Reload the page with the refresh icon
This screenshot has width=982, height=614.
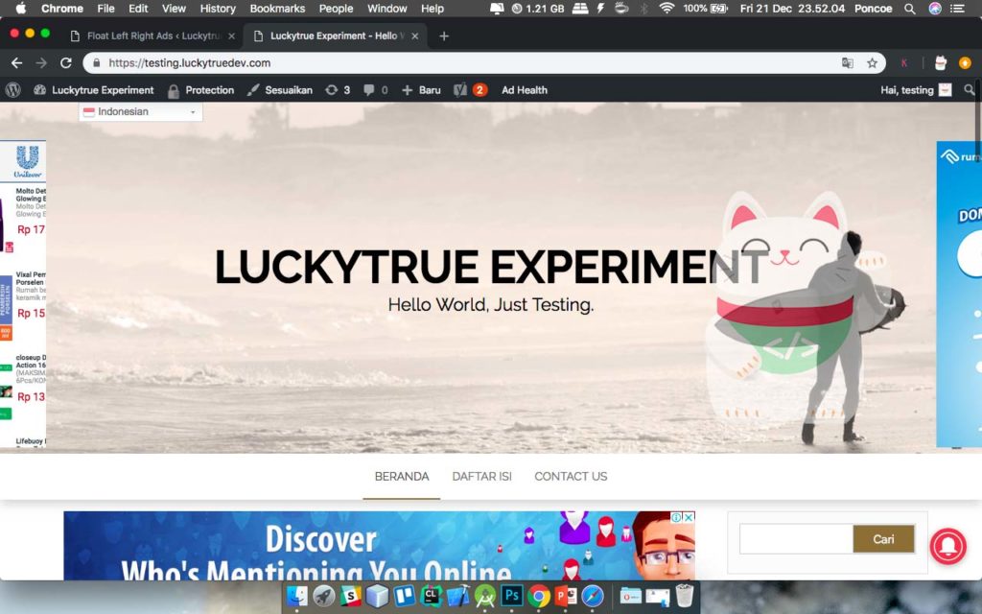point(66,63)
